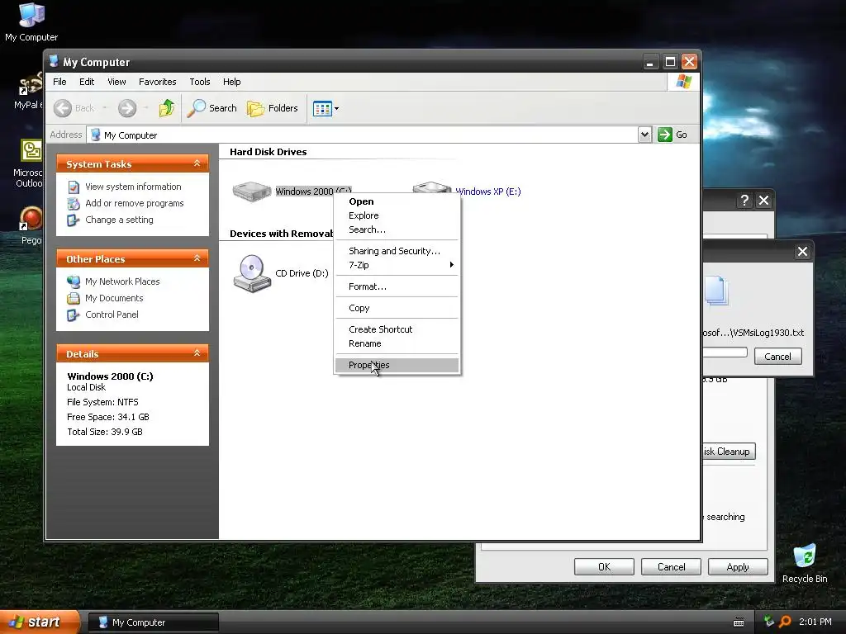Click Add or remove programs link

tap(135, 203)
